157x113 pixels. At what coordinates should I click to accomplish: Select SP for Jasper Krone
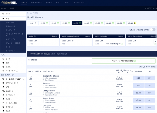[150, 100]
